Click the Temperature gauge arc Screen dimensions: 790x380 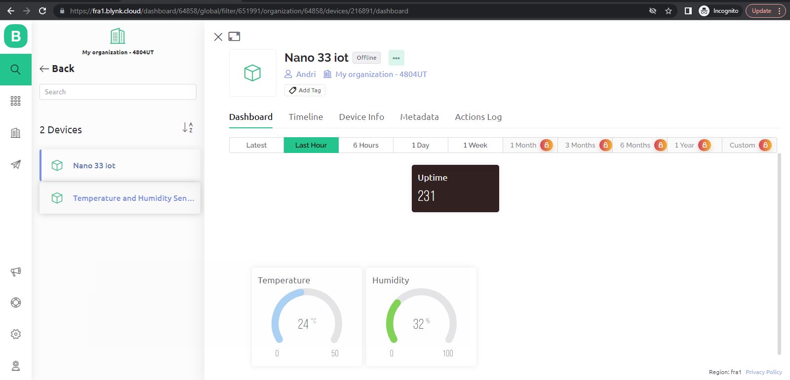(307, 316)
